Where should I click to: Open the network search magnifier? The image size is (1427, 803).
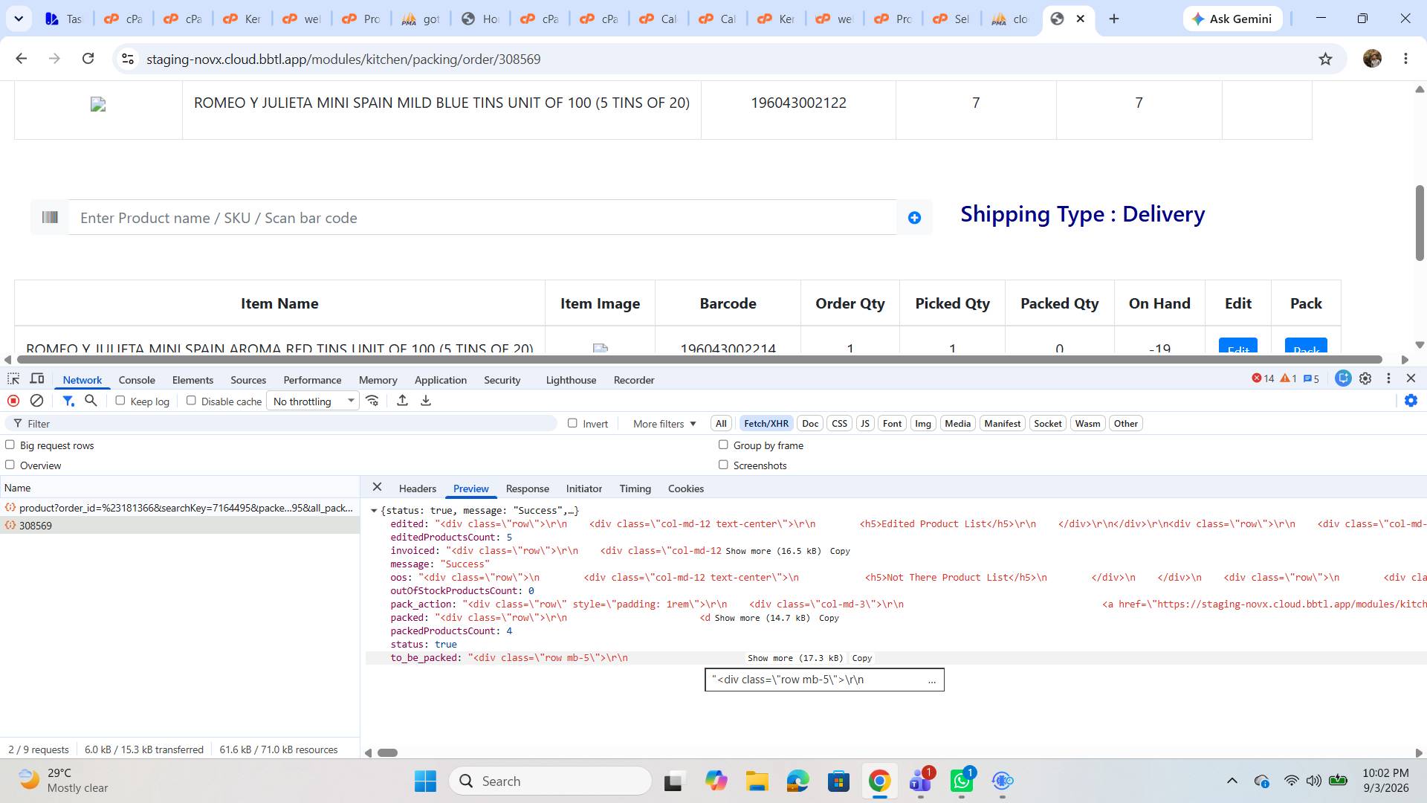[x=91, y=401]
